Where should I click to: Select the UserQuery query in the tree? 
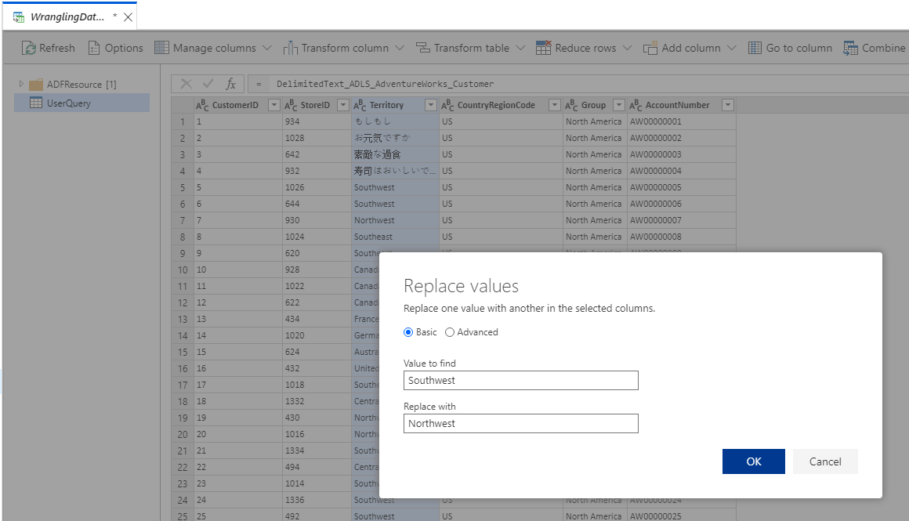pyautogui.click(x=81, y=103)
